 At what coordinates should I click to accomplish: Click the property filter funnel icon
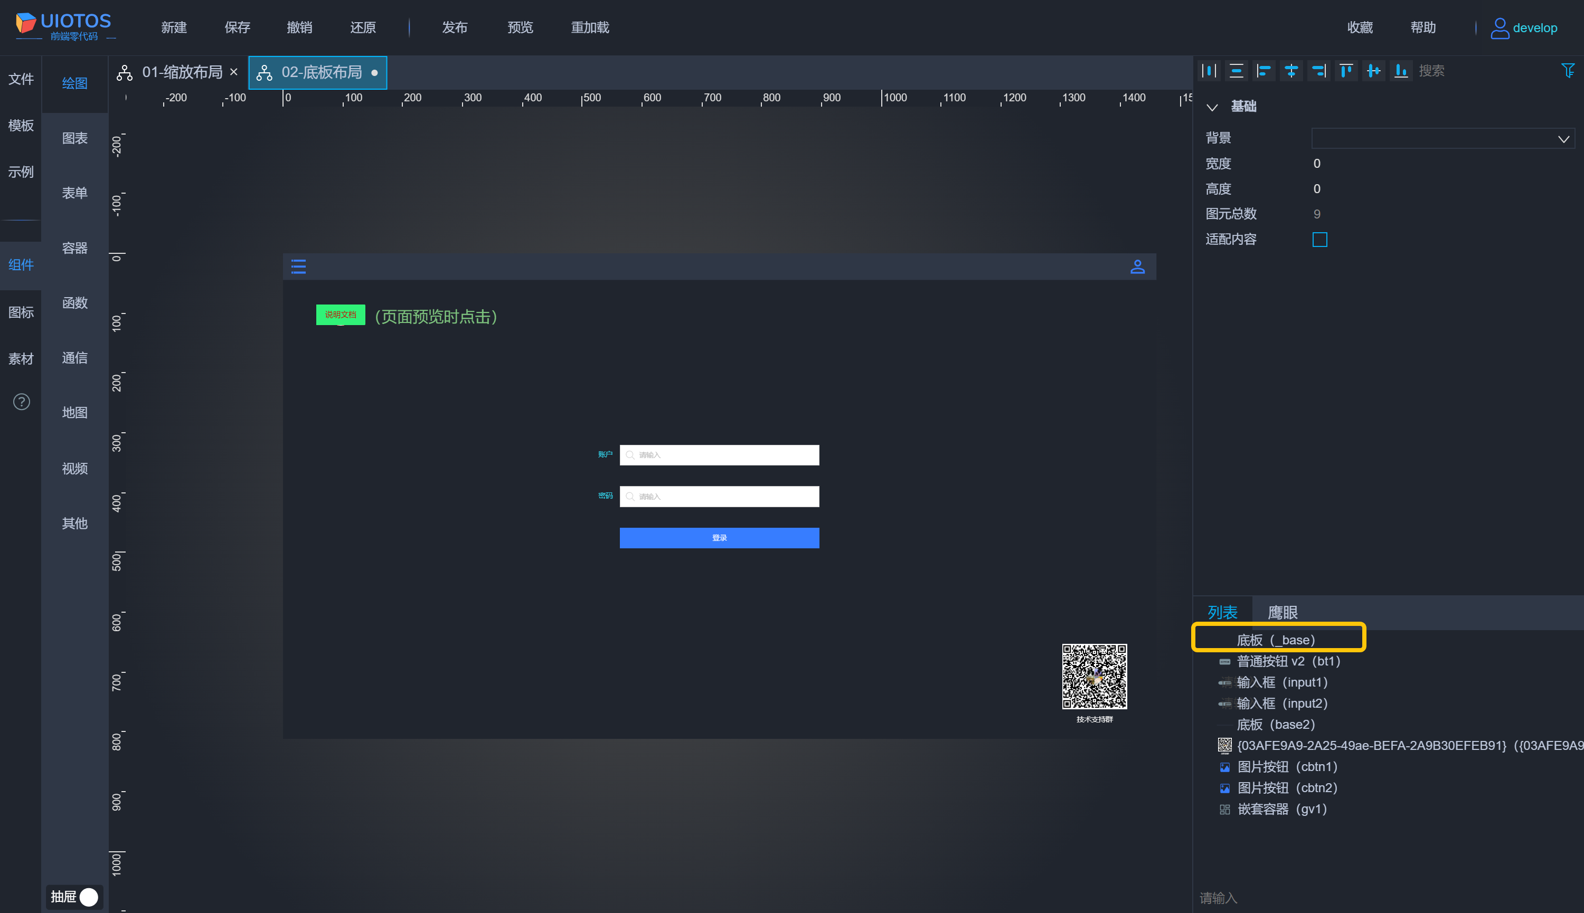pyautogui.click(x=1567, y=71)
